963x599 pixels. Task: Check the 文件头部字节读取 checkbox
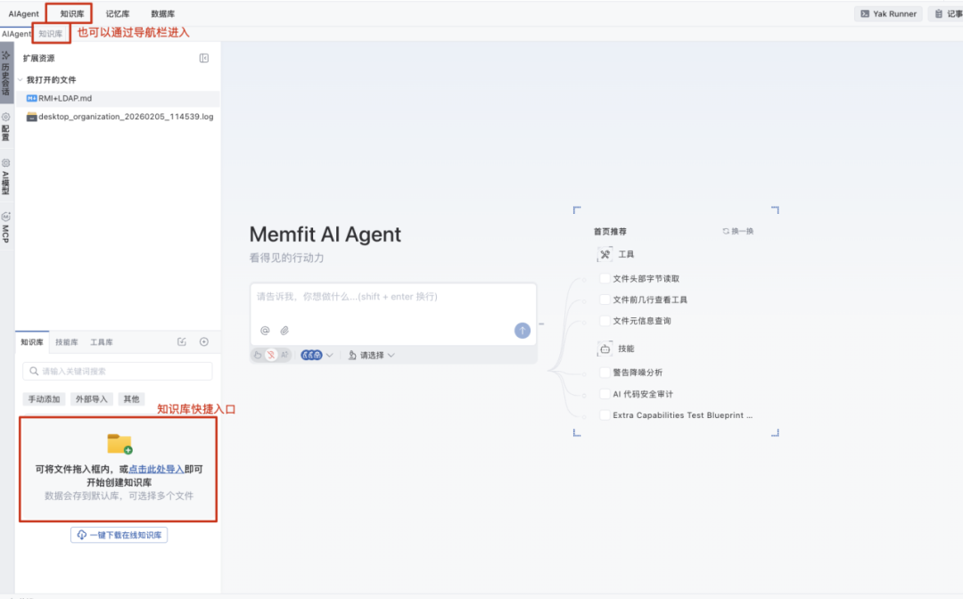pyautogui.click(x=605, y=279)
